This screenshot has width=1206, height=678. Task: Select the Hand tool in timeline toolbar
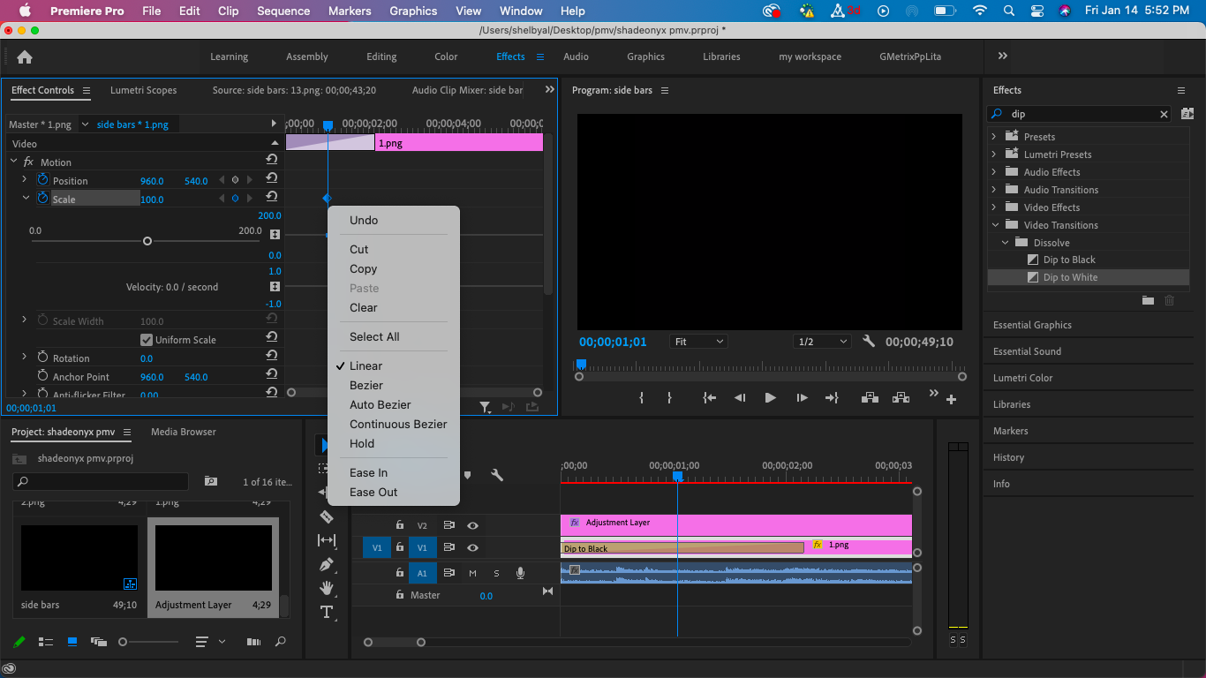tap(327, 588)
